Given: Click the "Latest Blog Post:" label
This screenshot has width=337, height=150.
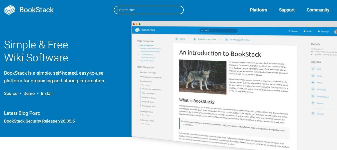Looking at the screenshot, I should click(x=22, y=113).
